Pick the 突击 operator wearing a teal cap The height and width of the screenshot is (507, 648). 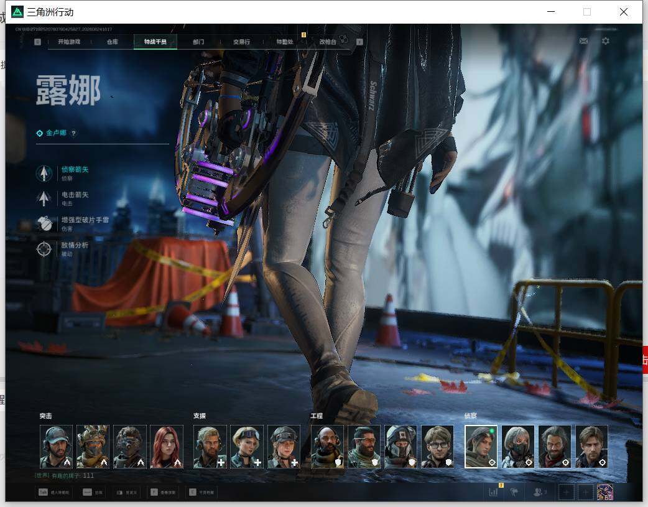point(56,447)
